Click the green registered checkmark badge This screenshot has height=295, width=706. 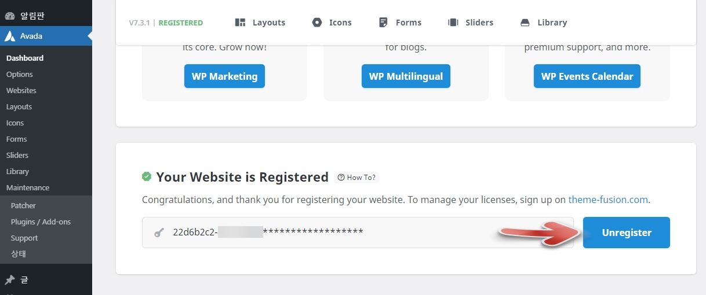(147, 176)
